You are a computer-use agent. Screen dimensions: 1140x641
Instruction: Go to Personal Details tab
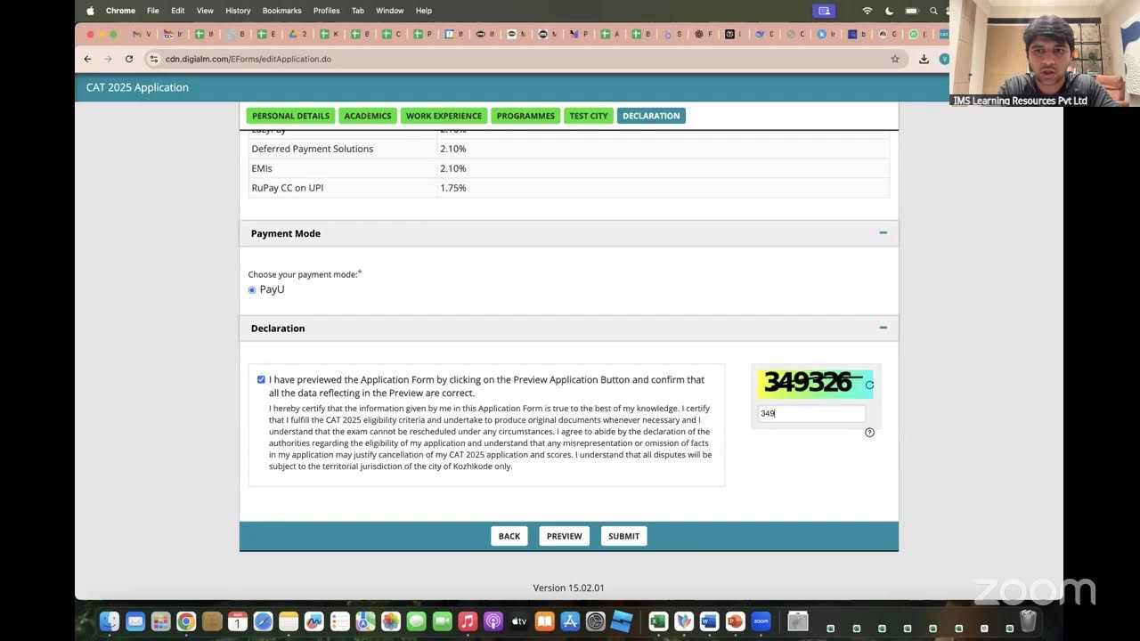(x=290, y=116)
